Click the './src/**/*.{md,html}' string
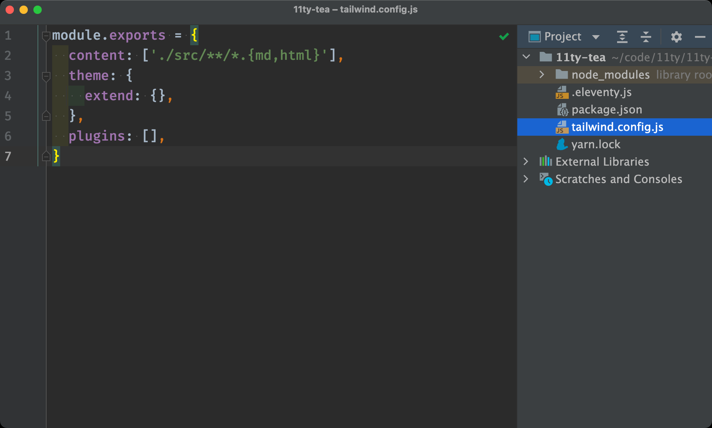712x428 pixels. pos(239,55)
